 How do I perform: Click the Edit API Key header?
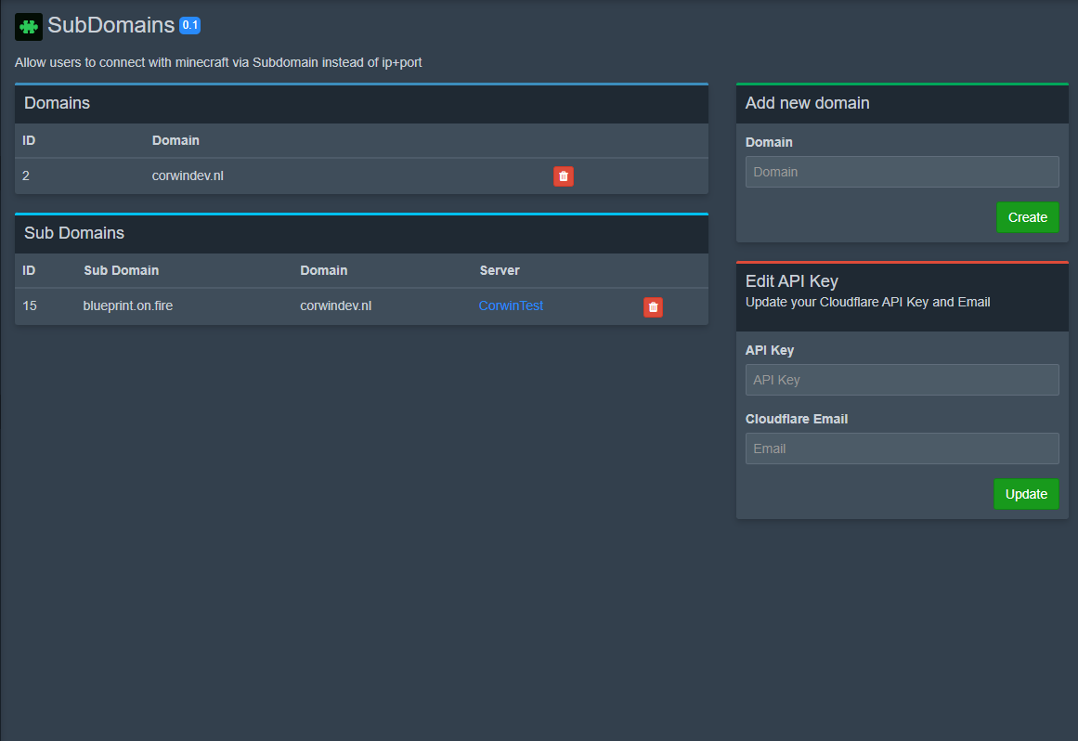tap(791, 280)
